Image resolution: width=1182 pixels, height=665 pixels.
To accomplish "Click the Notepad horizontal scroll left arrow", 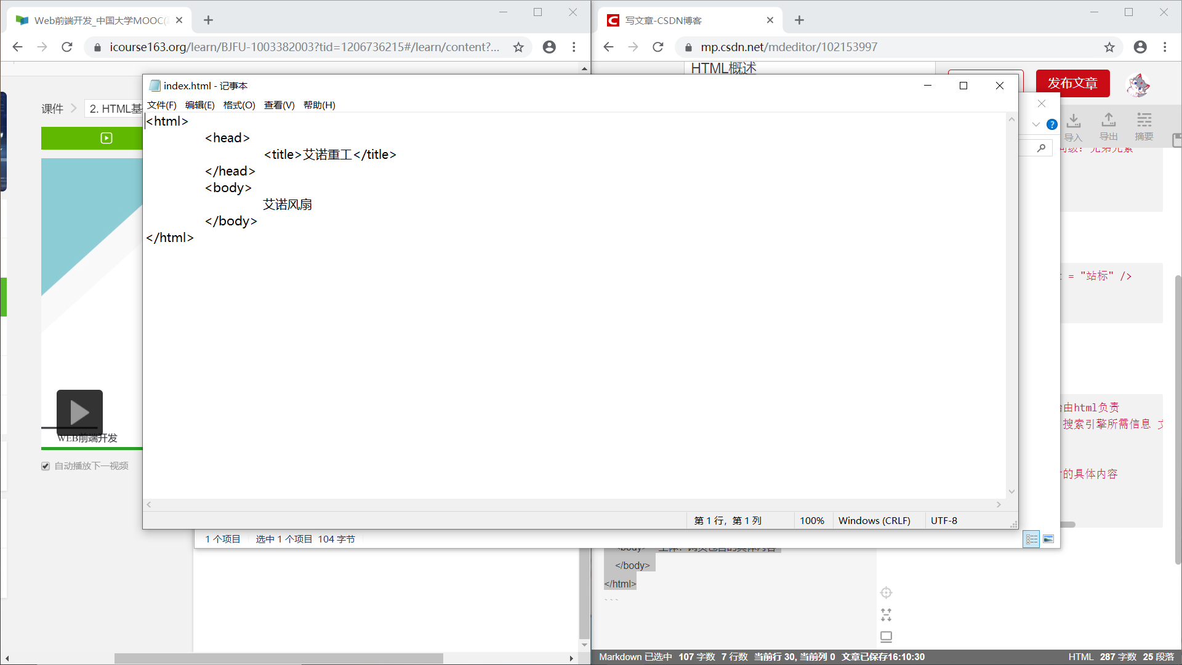I will tap(149, 504).
